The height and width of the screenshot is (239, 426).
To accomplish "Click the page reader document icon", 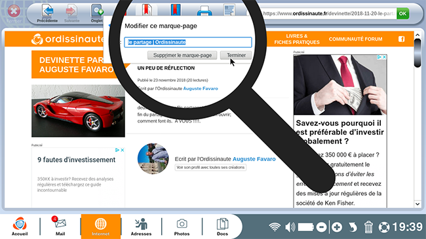I will pos(229,10).
